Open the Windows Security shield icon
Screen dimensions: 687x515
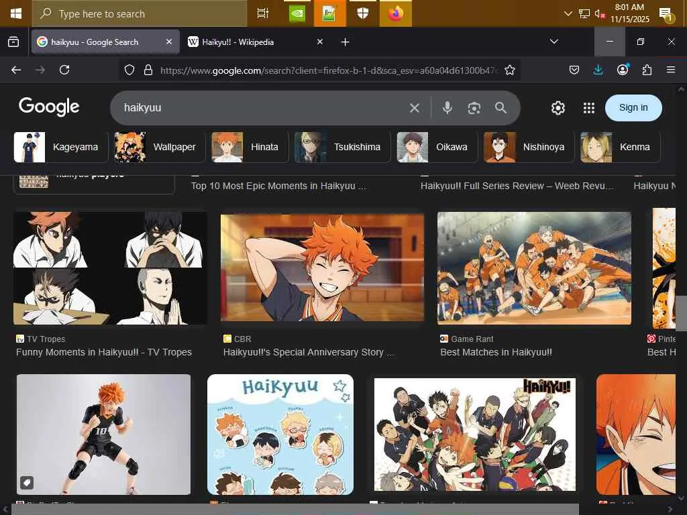(x=362, y=13)
